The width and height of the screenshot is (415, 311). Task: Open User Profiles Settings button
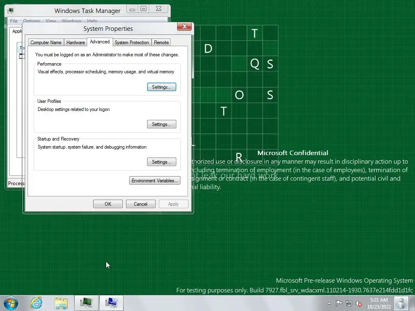click(x=161, y=124)
